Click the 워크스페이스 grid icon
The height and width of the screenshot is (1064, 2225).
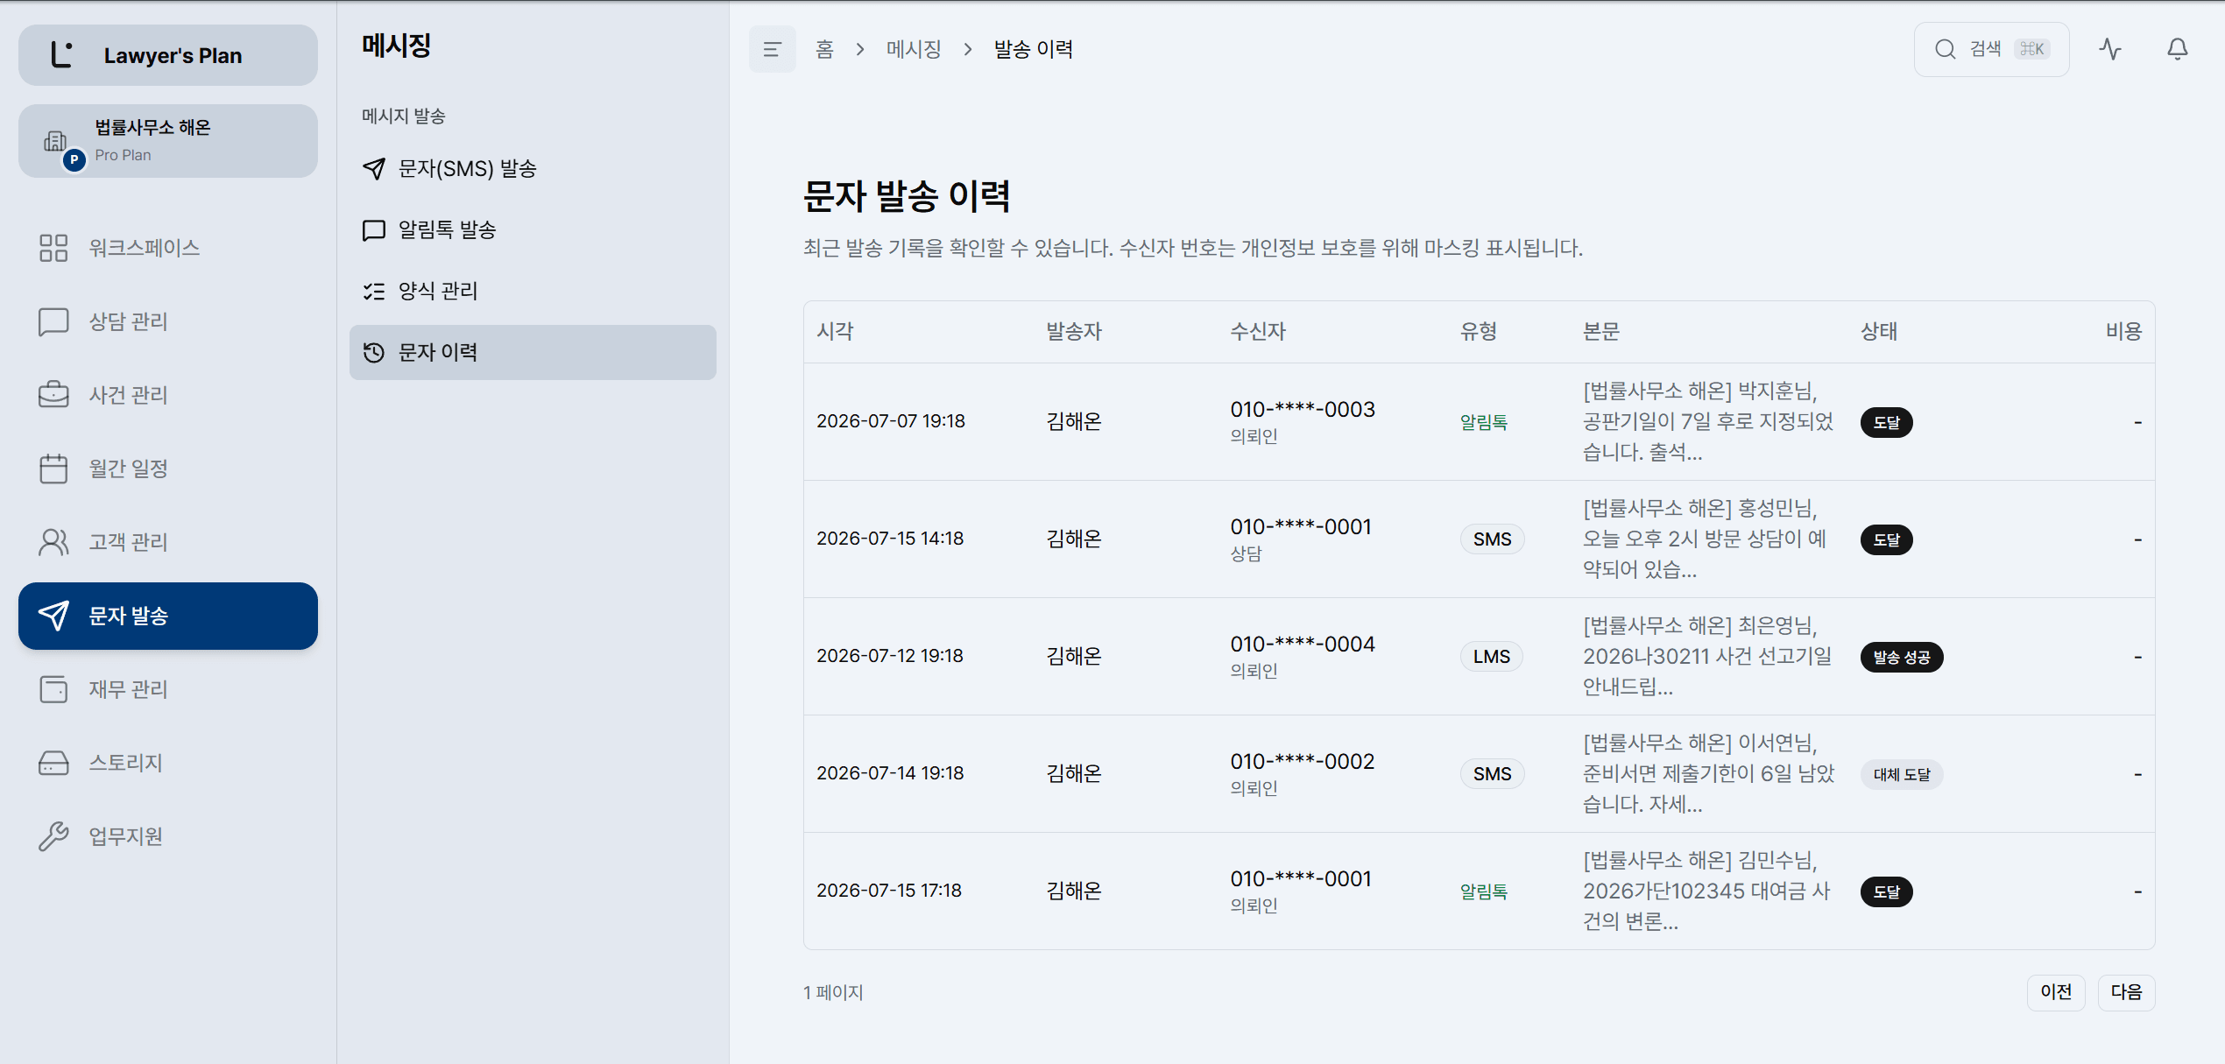point(53,248)
